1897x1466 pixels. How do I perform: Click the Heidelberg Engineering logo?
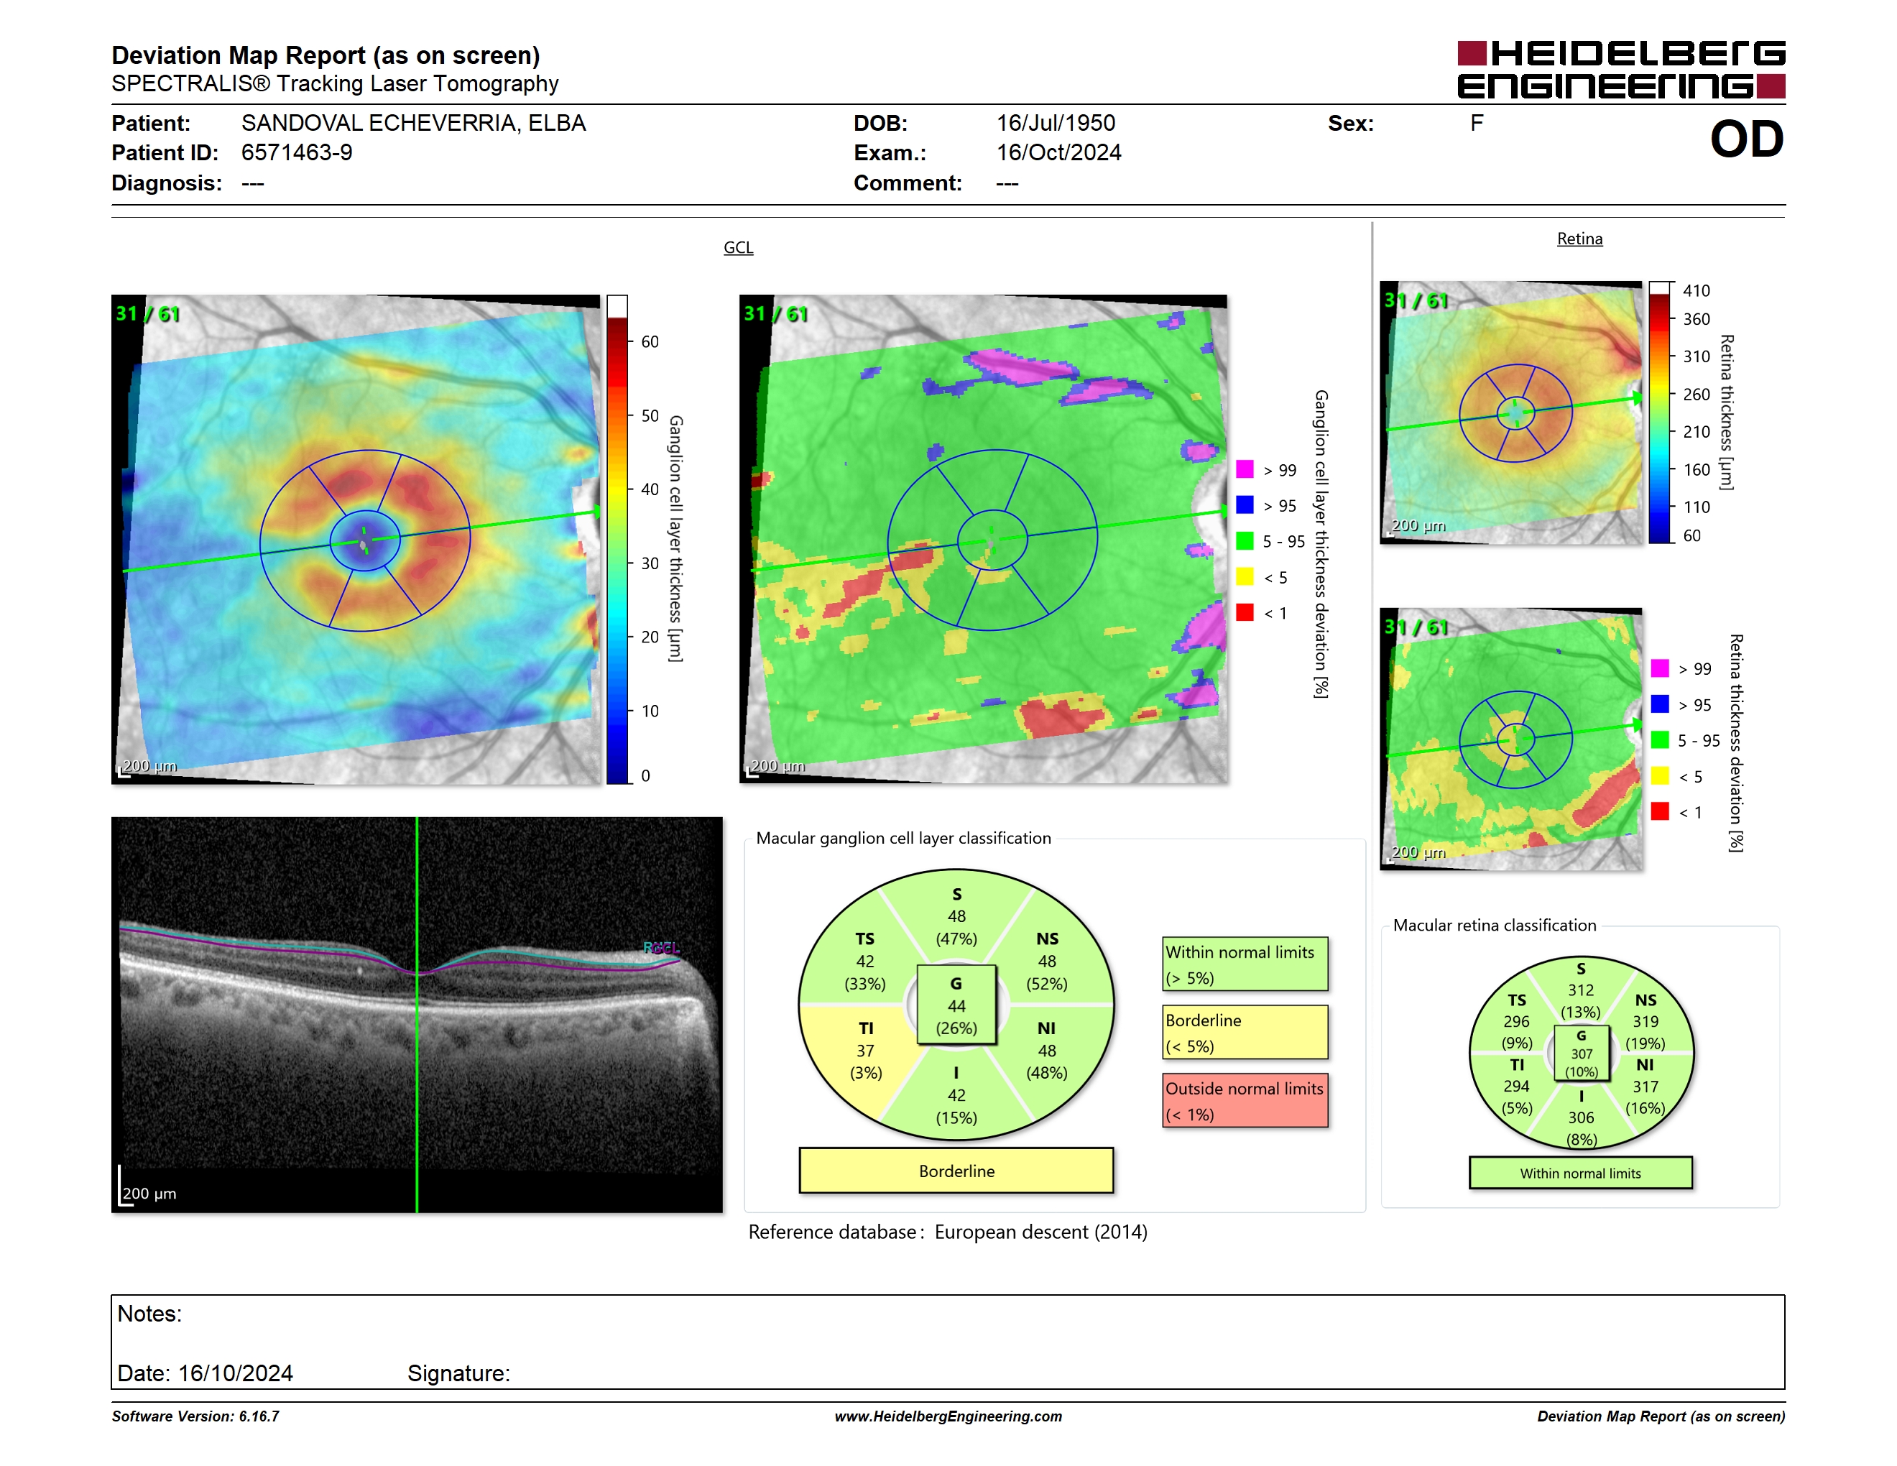(1621, 70)
